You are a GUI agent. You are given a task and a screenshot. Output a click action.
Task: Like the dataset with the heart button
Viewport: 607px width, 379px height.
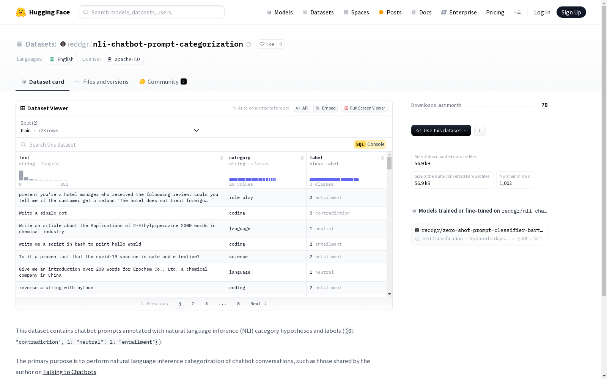(267, 44)
